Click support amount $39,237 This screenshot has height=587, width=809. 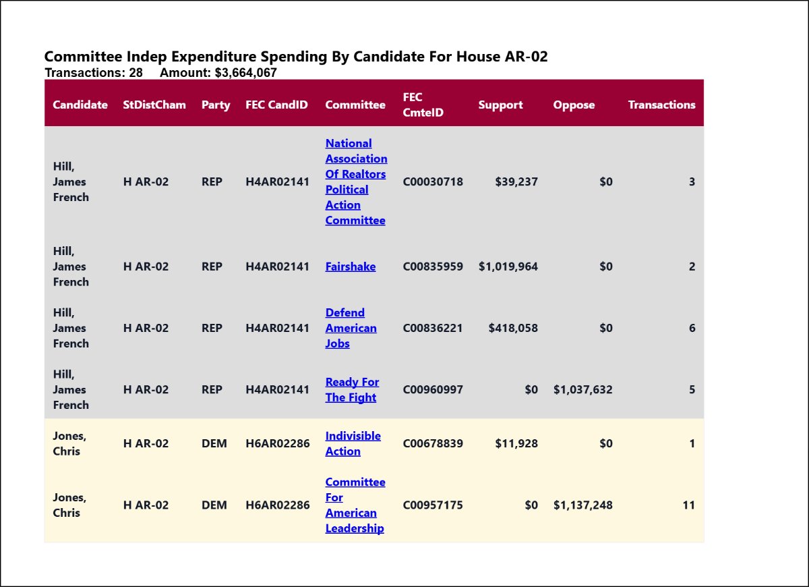516,181
